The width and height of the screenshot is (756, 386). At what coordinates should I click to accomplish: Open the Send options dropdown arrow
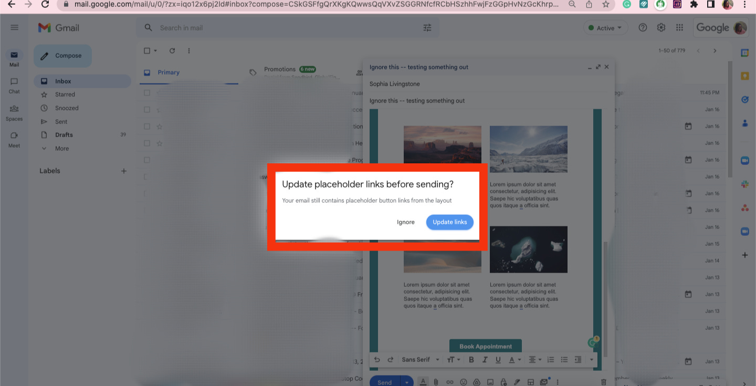[407, 382]
